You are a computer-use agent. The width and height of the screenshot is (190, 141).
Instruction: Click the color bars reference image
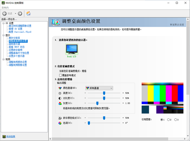162,98
